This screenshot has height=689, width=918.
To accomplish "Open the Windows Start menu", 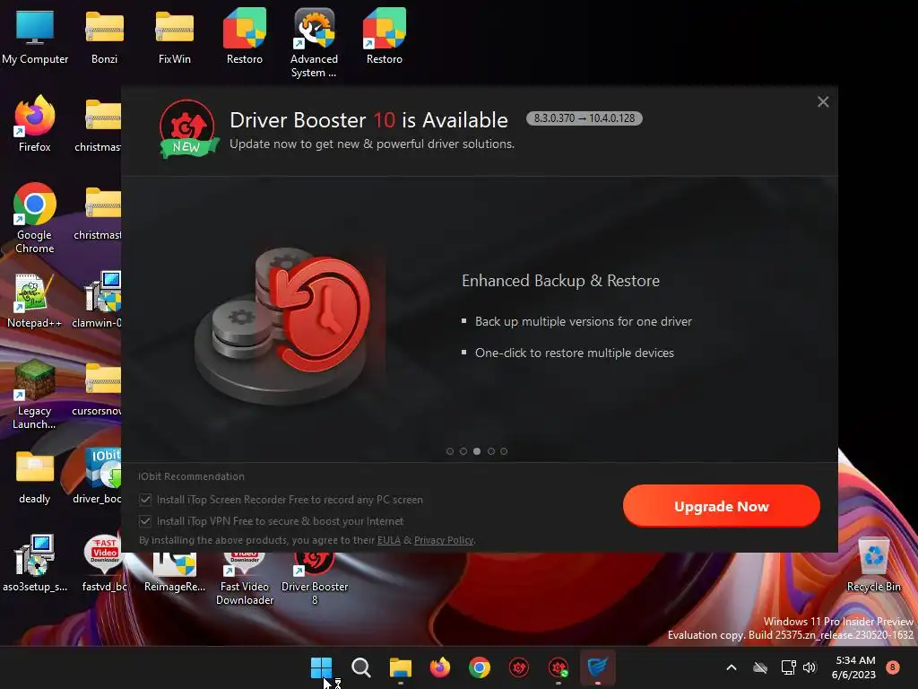I will (x=322, y=667).
